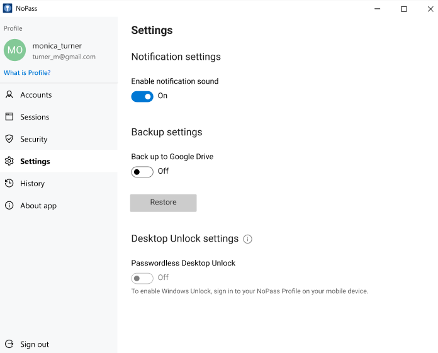Click the MO profile avatar
Viewport: 438px width, 353px height.
coord(15,50)
